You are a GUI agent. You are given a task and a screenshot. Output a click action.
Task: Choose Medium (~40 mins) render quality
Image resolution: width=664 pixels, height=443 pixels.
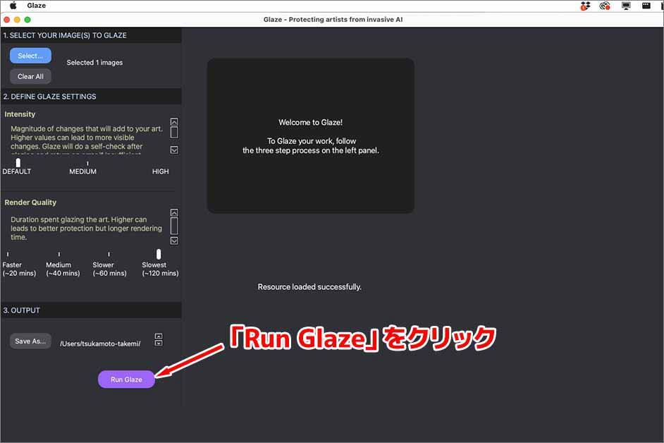click(x=59, y=254)
